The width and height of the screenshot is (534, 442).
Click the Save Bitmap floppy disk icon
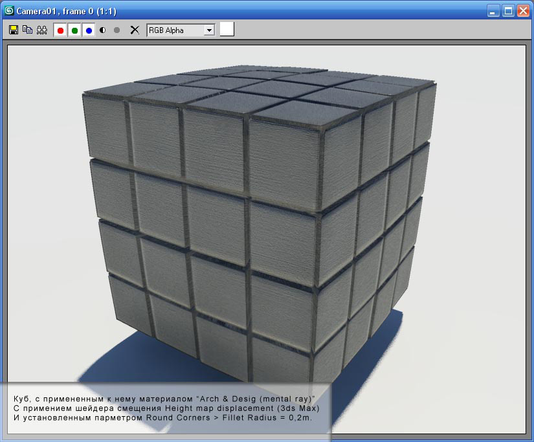13,30
